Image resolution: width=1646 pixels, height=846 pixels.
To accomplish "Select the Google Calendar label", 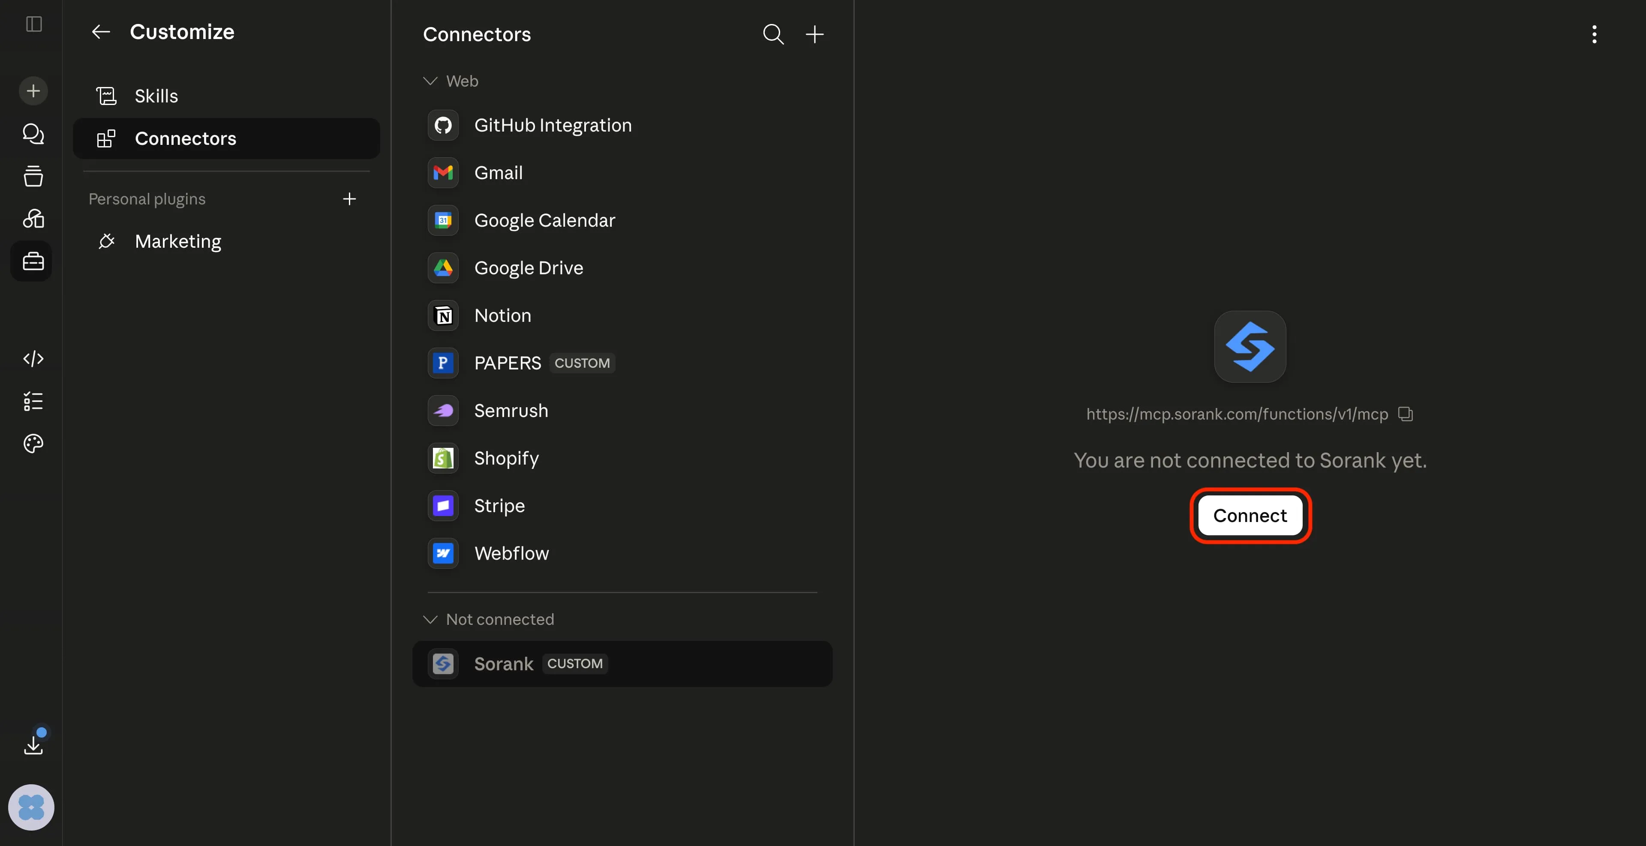I will point(544,220).
